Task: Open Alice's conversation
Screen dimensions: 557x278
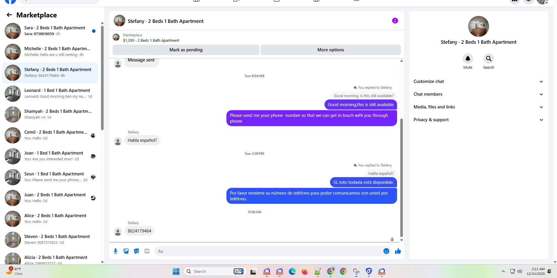Action: pyautogui.click(x=50, y=219)
